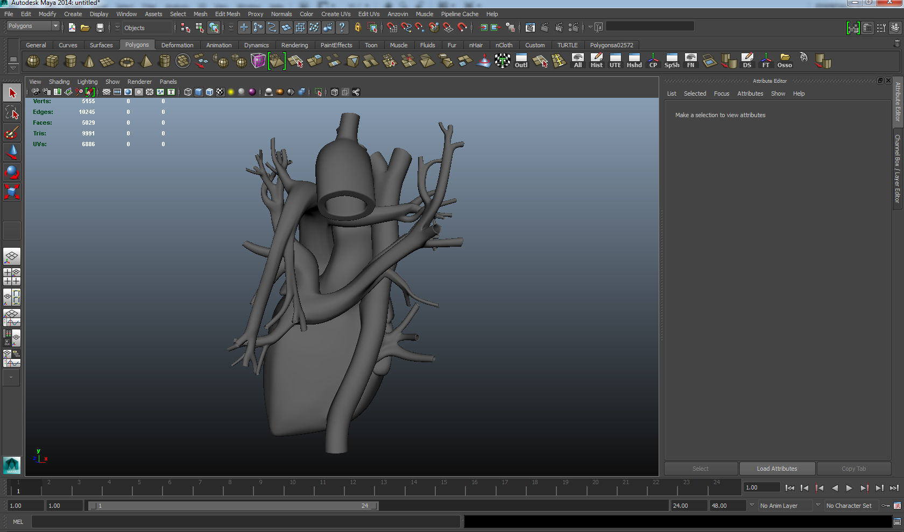The width and height of the screenshot is (904, 532).
Task: Open the shelf menu arrow at left
Action: 13,68
